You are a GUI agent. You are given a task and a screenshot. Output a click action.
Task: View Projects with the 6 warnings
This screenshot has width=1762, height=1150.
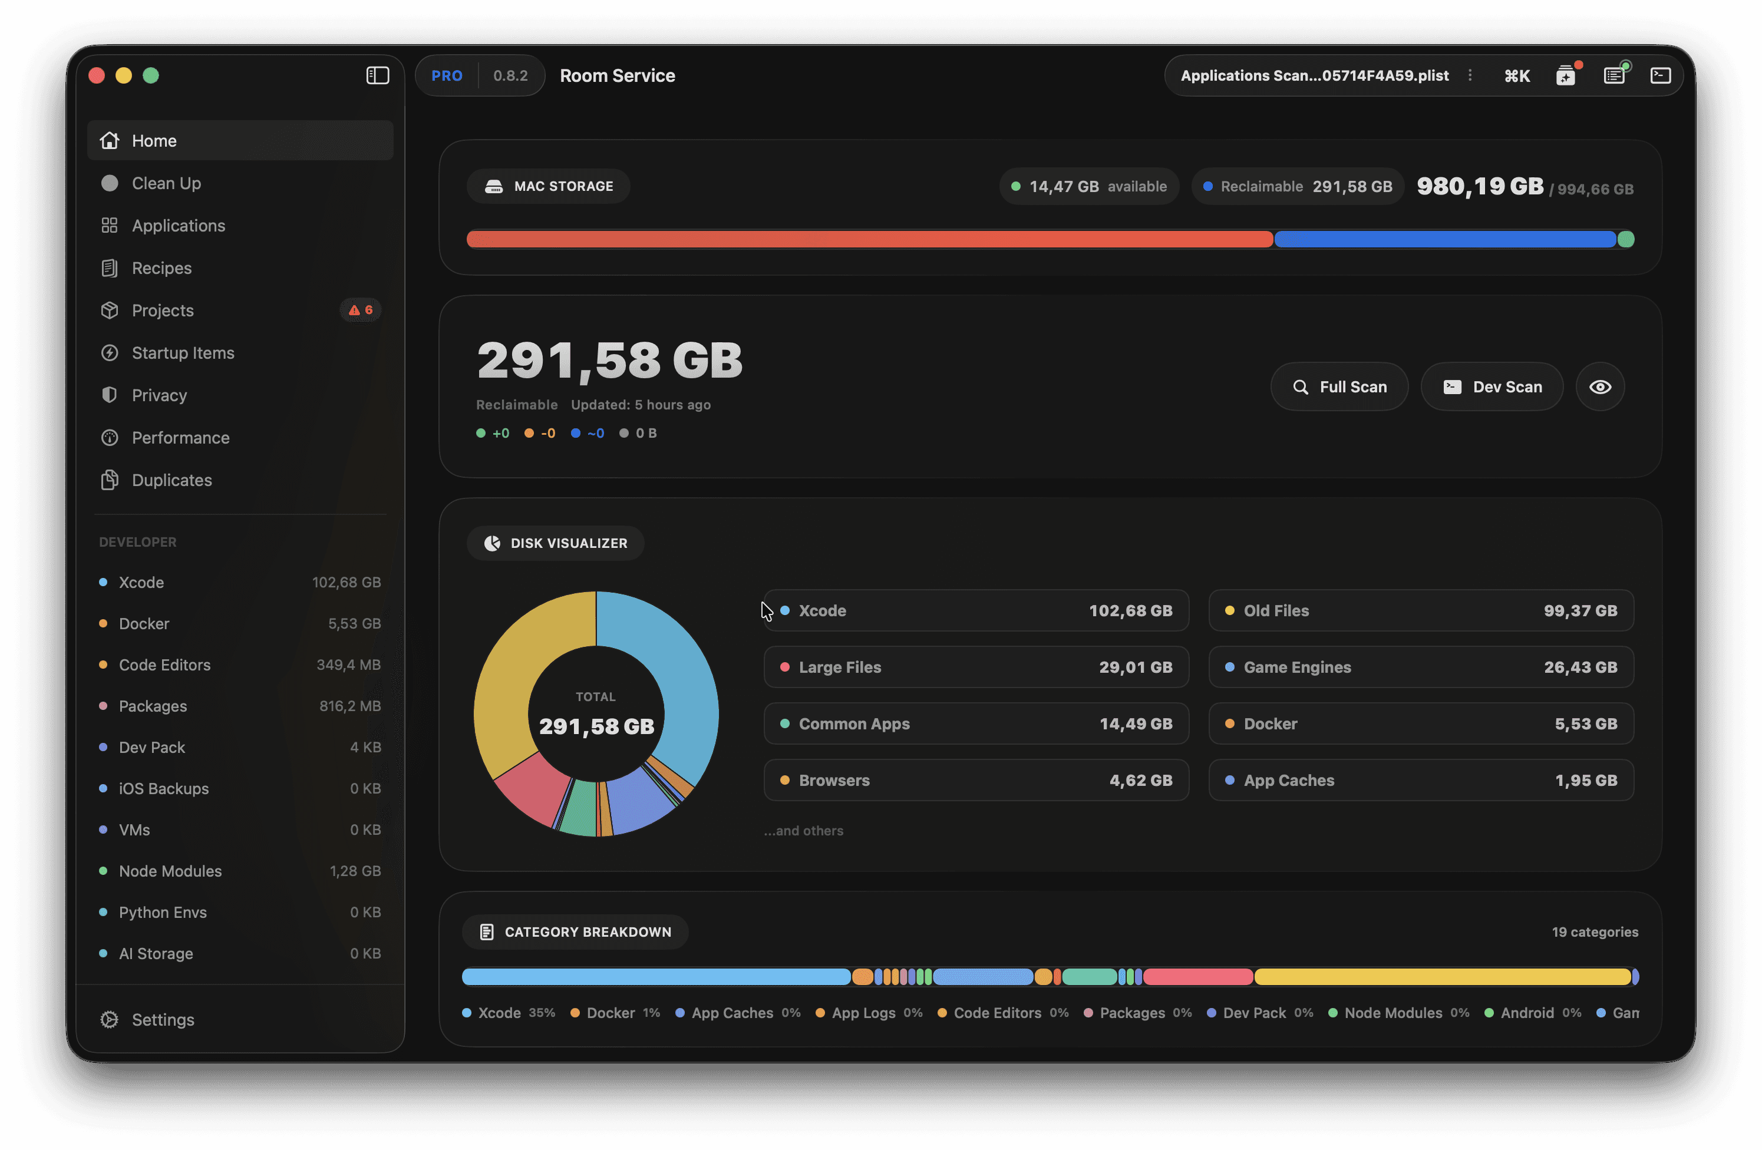pyautogui.click(x=162, y=310)
